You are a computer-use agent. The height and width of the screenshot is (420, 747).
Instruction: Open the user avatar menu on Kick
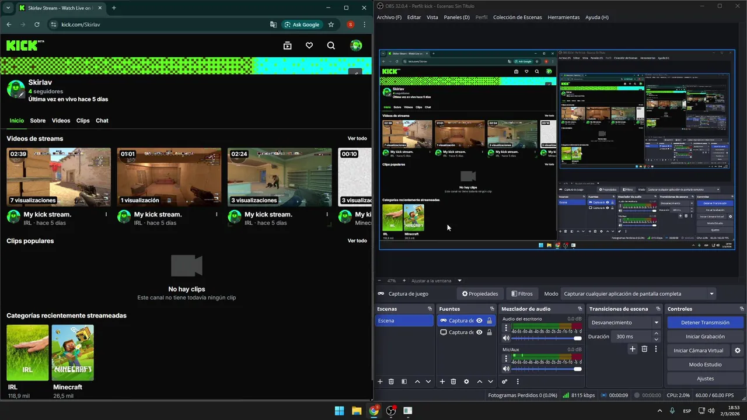(x=356, y=45)
